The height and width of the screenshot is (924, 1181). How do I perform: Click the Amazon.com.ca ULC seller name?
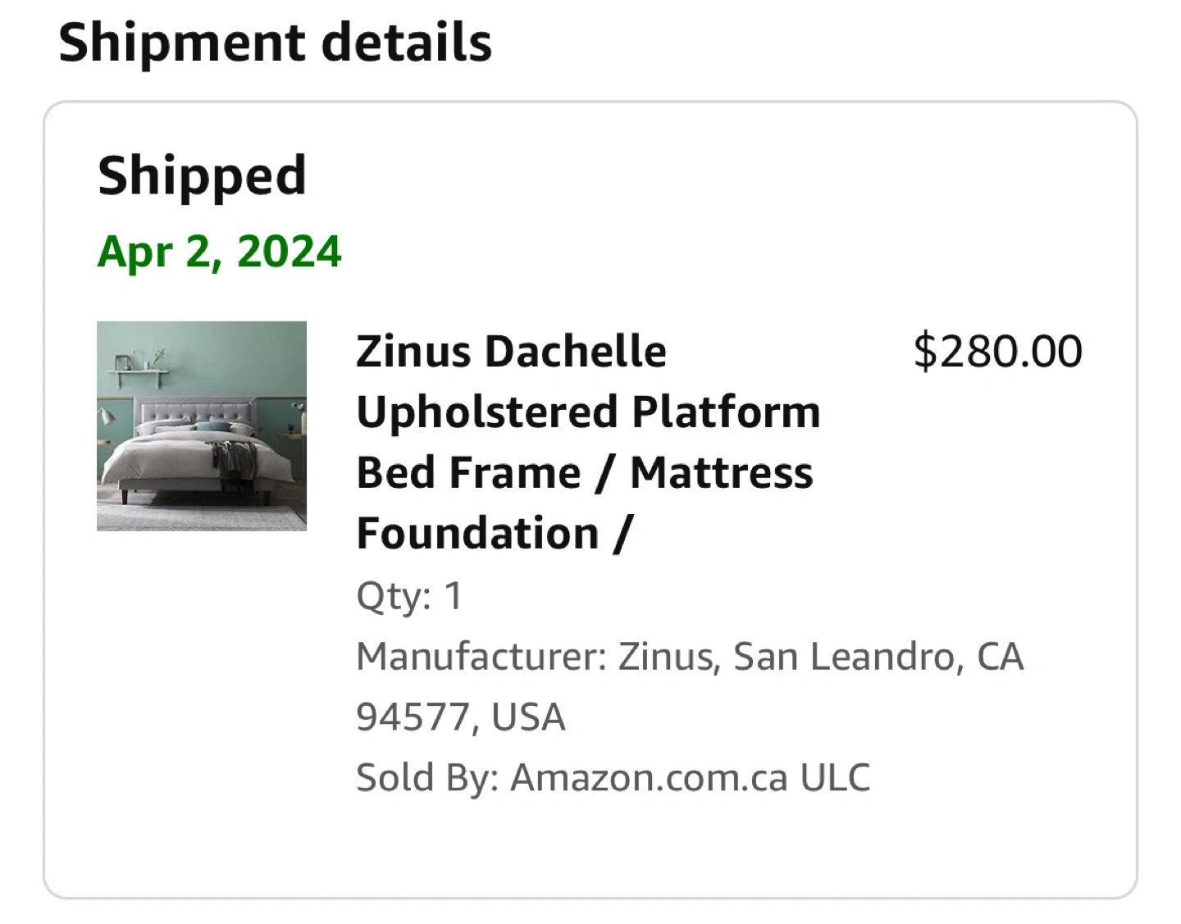pyautogui.click(x=690, y=778)
